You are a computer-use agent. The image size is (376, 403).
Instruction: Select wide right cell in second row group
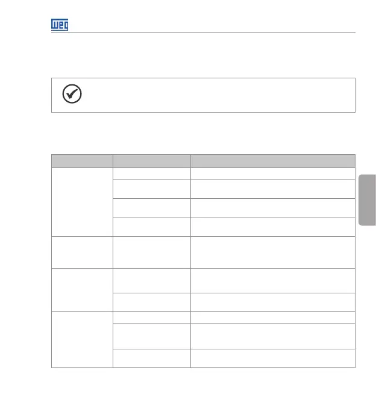(x=272, y=252)
